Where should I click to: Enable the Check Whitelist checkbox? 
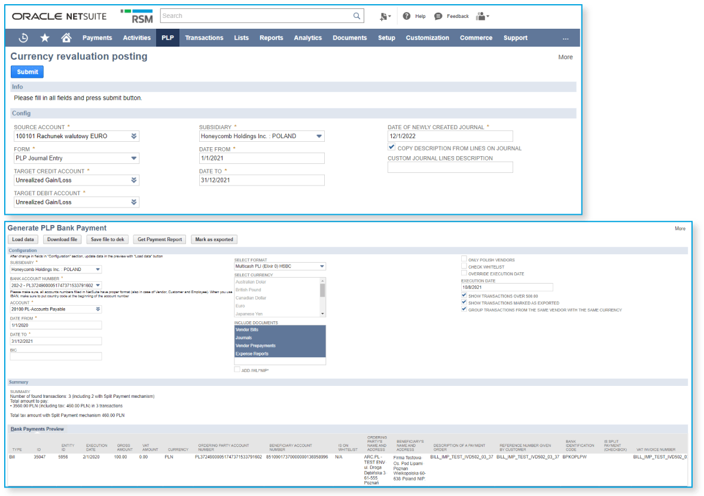(x=464, y=266)
